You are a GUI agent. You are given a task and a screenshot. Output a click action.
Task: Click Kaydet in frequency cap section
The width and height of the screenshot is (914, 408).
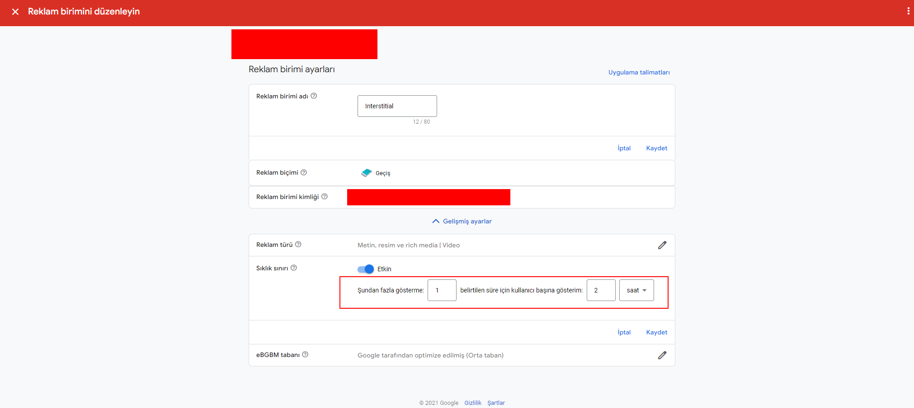pyautogui.click(x=656, y=332)
